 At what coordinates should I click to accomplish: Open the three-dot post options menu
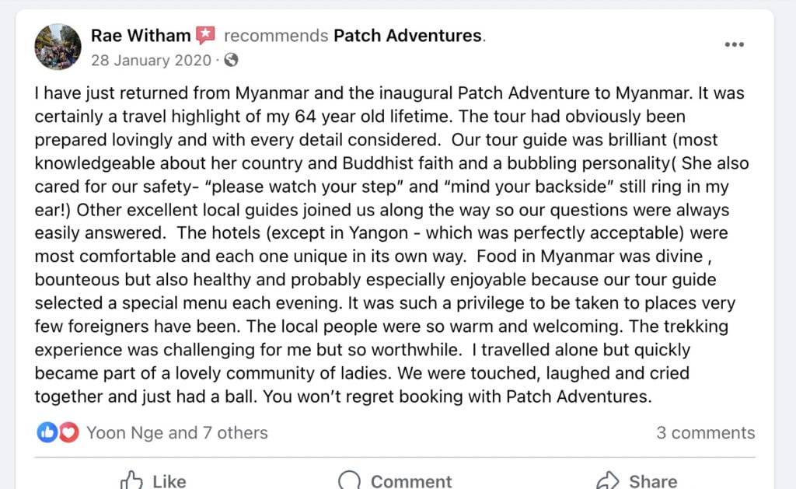[734, 44]
